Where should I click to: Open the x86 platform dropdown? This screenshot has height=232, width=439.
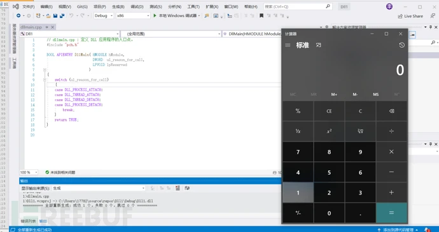coord(133,16)
